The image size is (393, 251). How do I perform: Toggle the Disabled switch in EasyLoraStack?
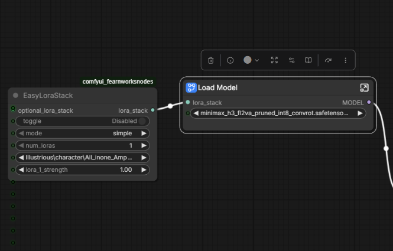click(142, 121)
